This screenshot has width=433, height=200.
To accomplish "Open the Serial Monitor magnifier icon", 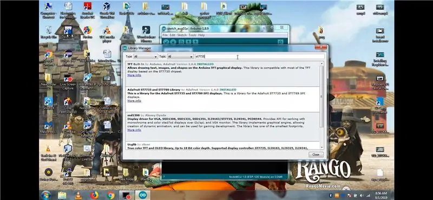I will tap(280, 42).
